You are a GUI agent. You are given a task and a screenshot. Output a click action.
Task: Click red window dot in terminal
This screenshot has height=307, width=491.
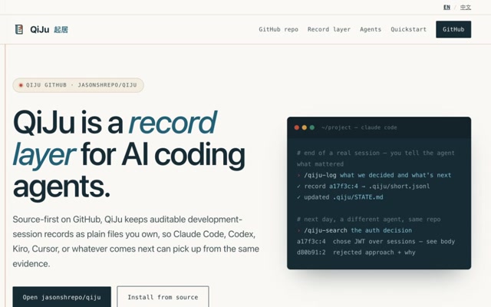click(297, 127)
